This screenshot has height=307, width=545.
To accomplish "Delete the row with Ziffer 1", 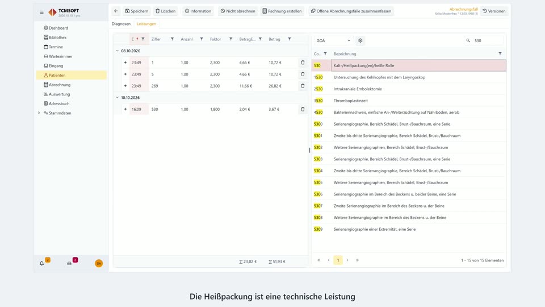I will [303, 63].
